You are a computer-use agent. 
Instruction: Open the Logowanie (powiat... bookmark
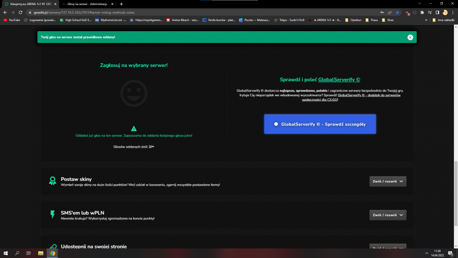40,20
